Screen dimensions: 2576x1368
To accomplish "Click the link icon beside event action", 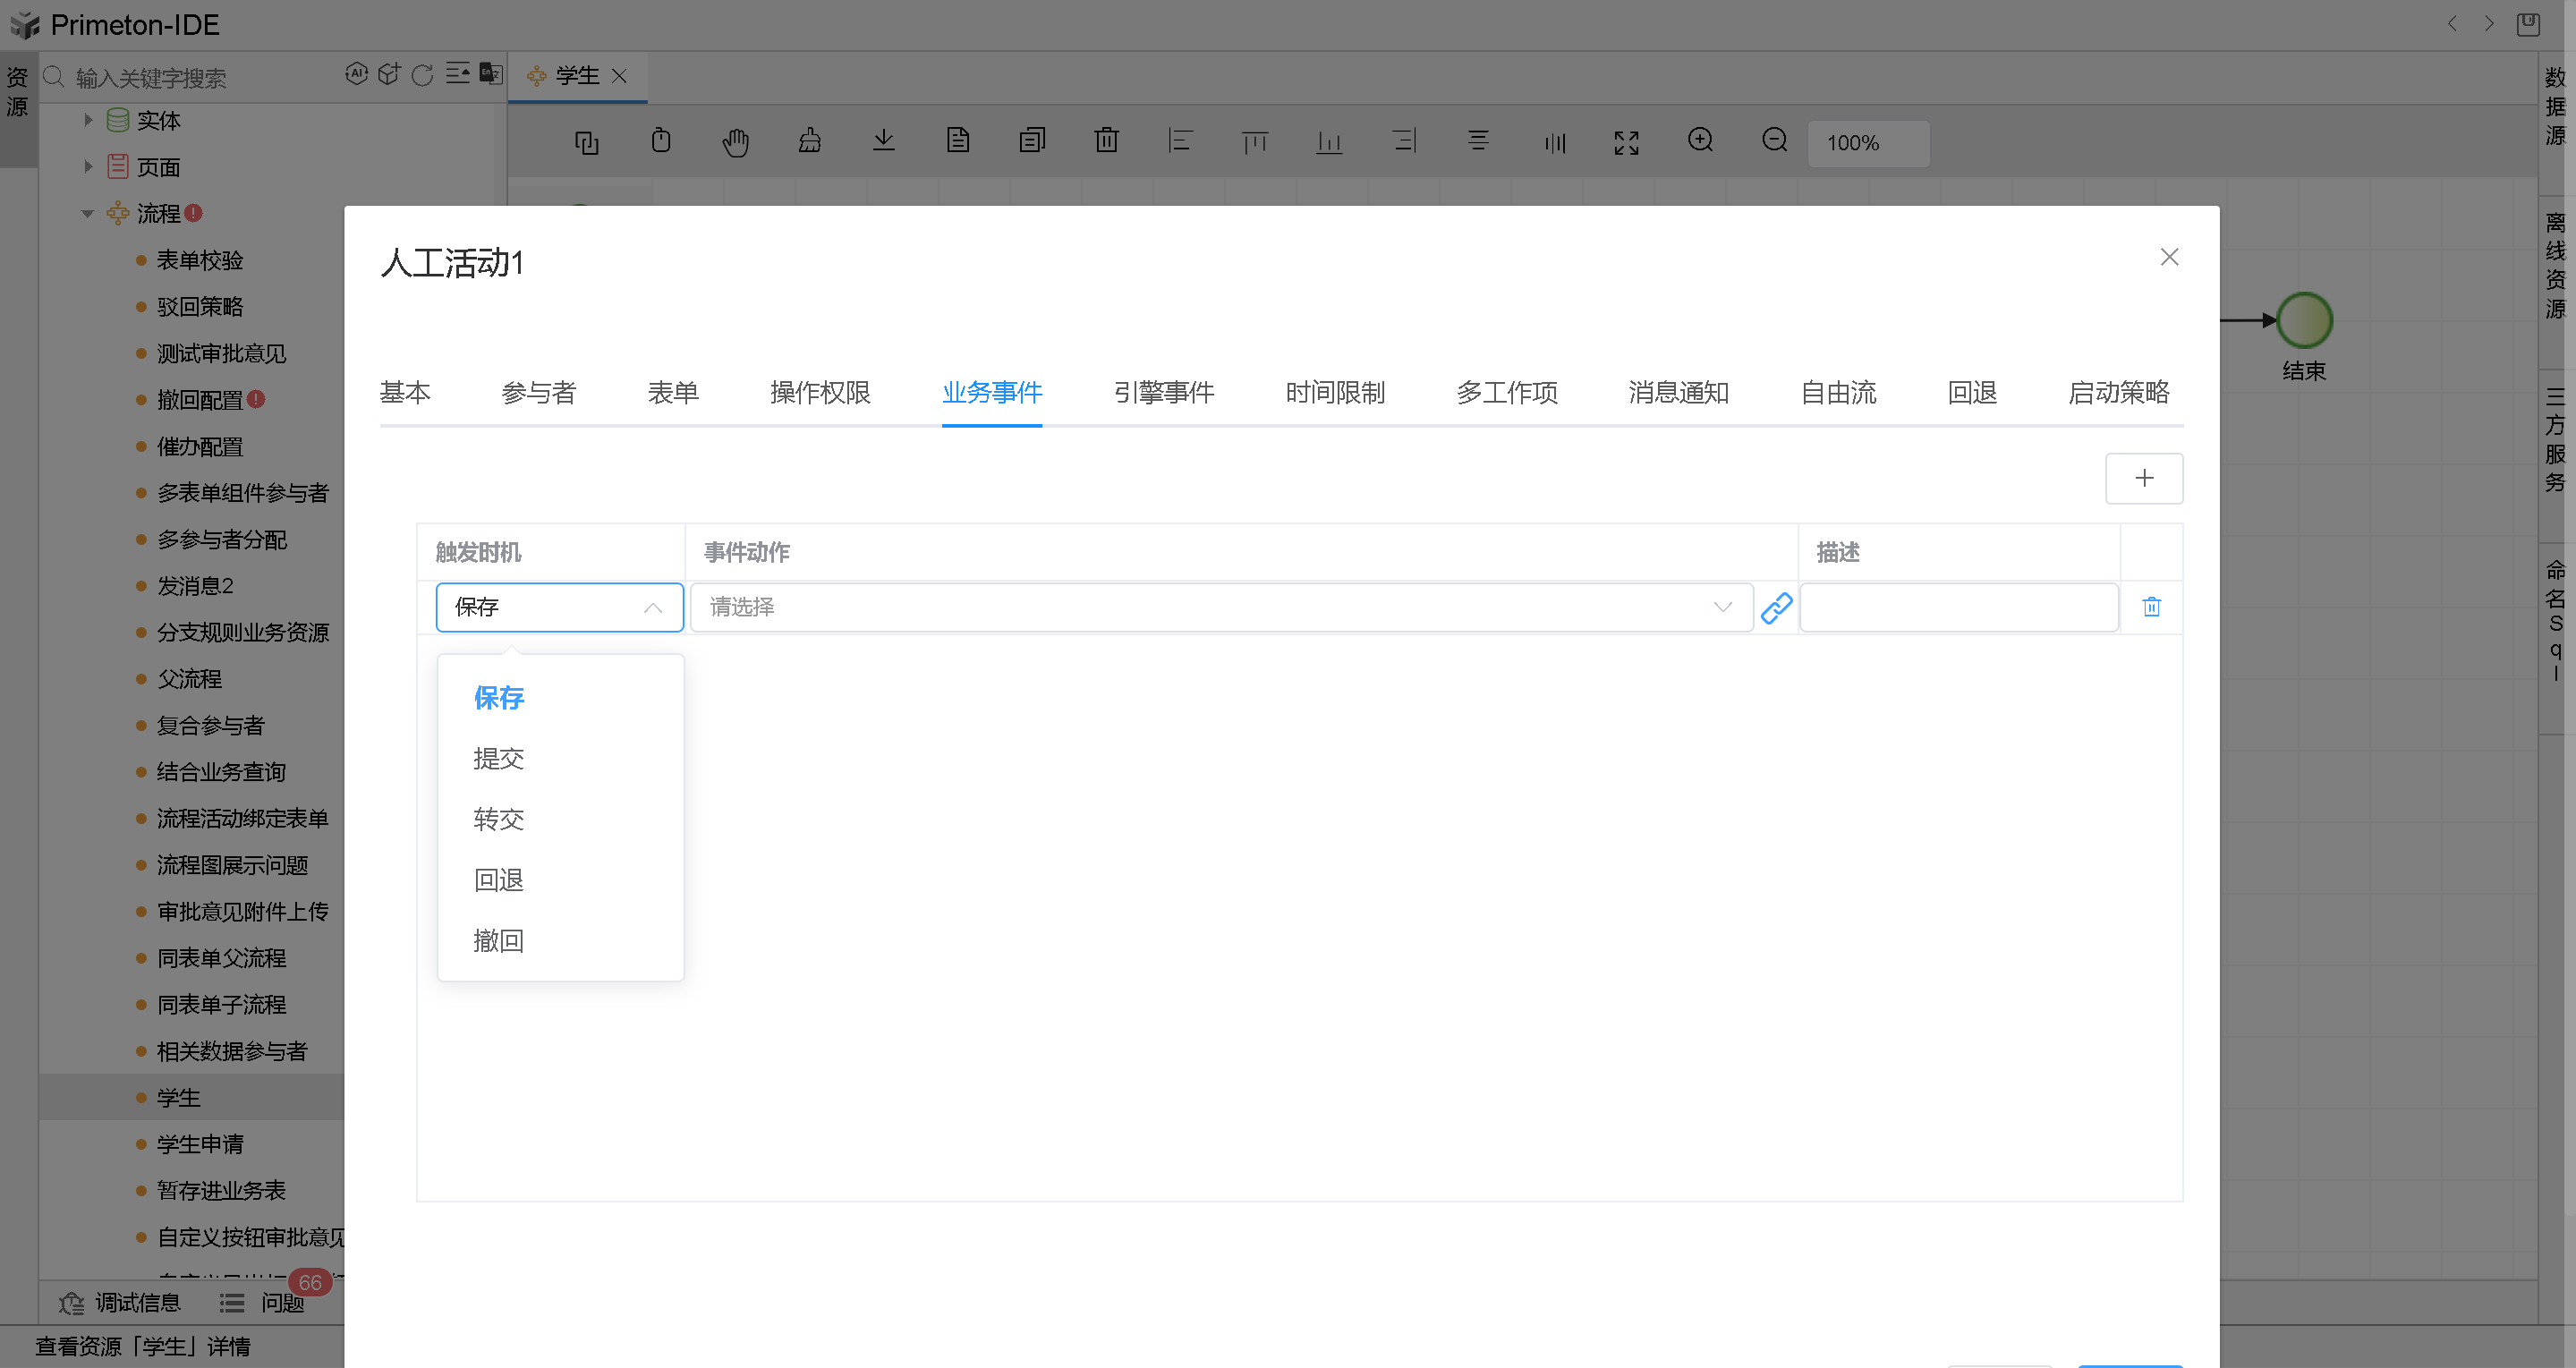I will [x=1776, y=608].
